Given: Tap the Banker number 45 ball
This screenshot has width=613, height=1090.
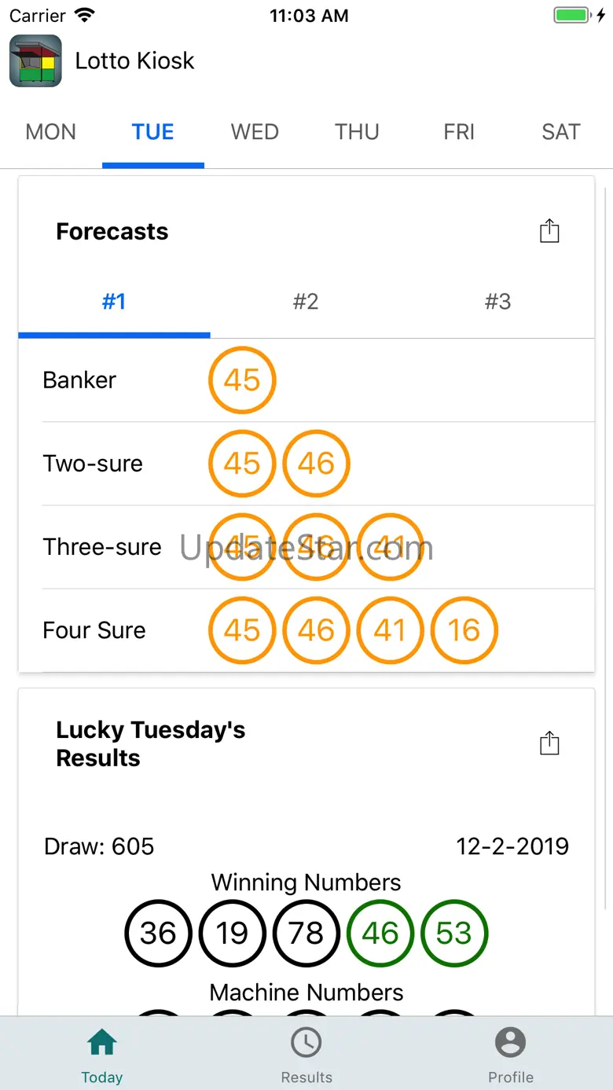Looking at the screenshot, I should (x=242, y=380).
